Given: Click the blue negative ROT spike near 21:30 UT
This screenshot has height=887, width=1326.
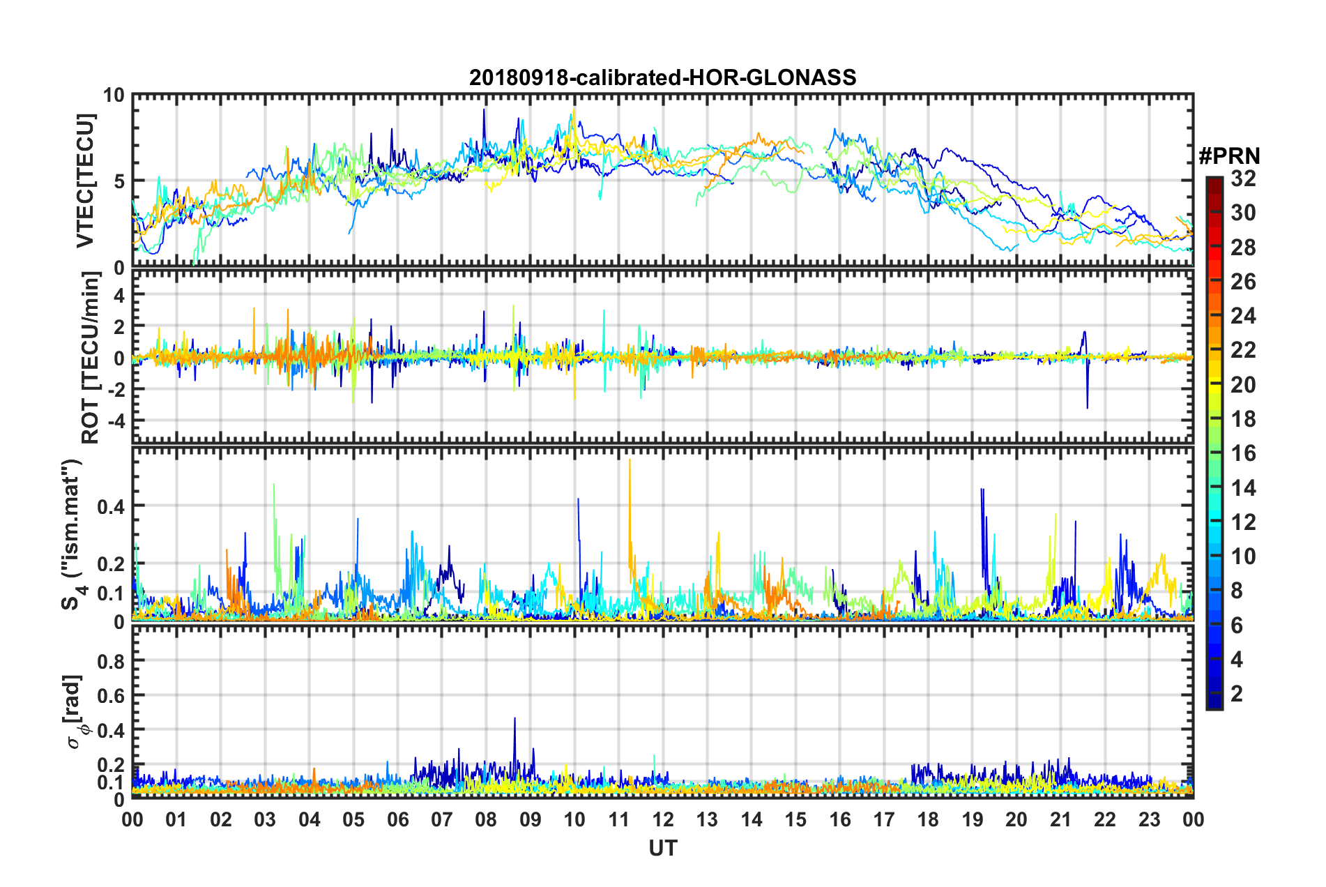Looking at the screenshot, I should pos(1087,384).
